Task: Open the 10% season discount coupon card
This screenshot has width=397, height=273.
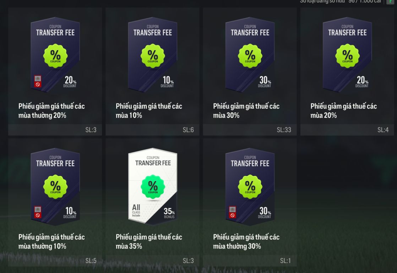Action: coord(152,71)
